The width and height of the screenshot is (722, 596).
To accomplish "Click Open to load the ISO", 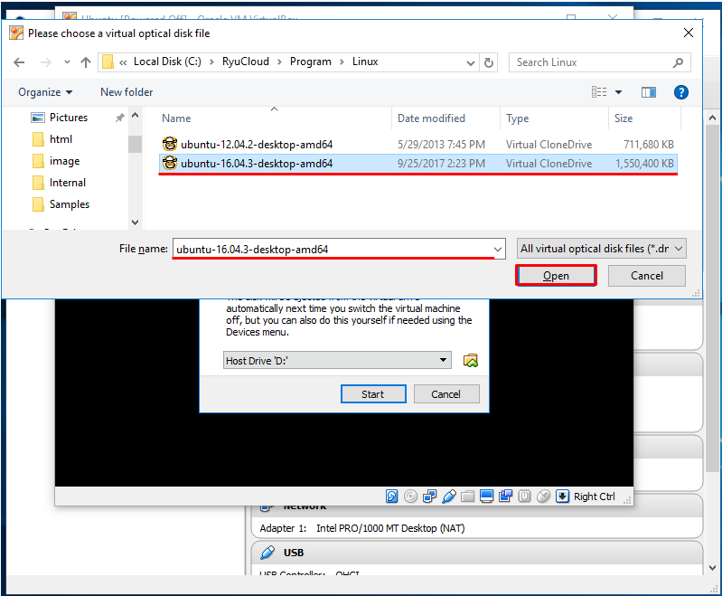I will point(556,276).
